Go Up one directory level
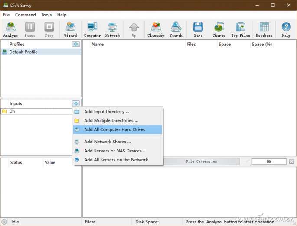Viewport: 297px width, 226px height. (134, 29)
